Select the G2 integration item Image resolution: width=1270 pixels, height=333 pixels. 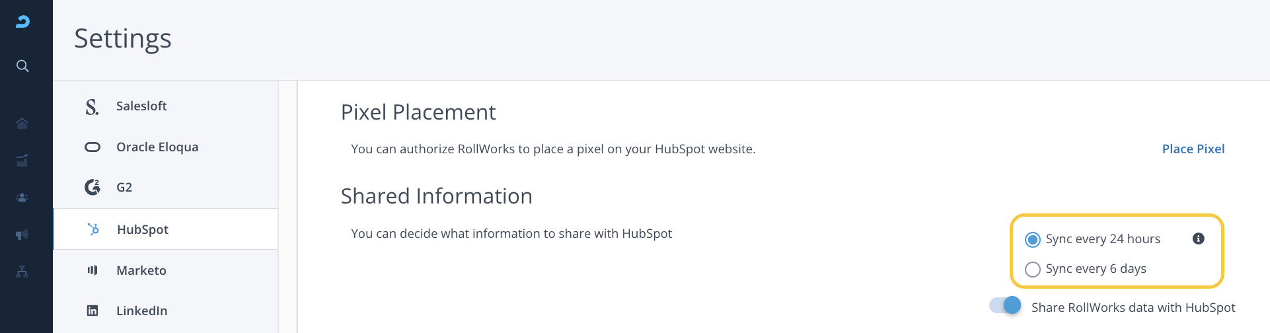(124, 188)
